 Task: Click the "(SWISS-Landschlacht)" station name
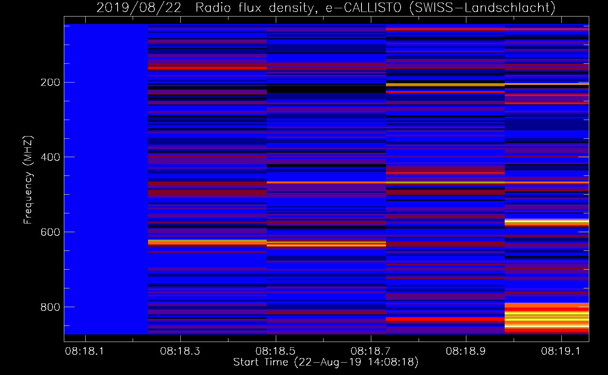click(482, 7)
